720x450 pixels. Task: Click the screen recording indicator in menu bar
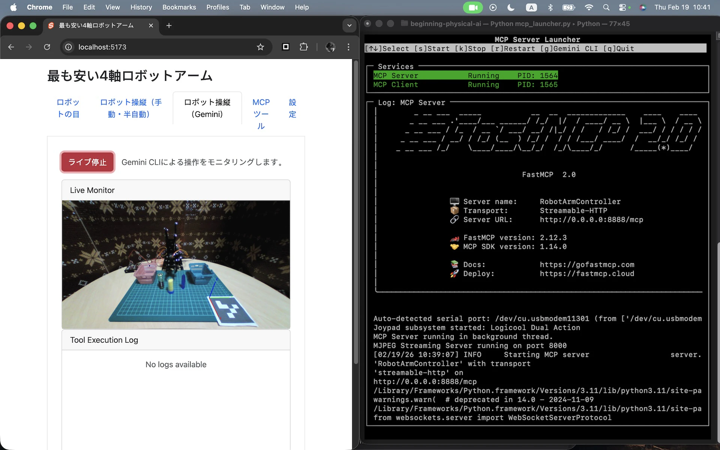coord(473,7)
